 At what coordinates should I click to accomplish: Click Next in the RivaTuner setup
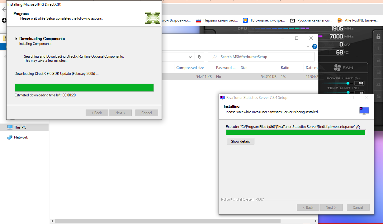[x=331, y=207]
